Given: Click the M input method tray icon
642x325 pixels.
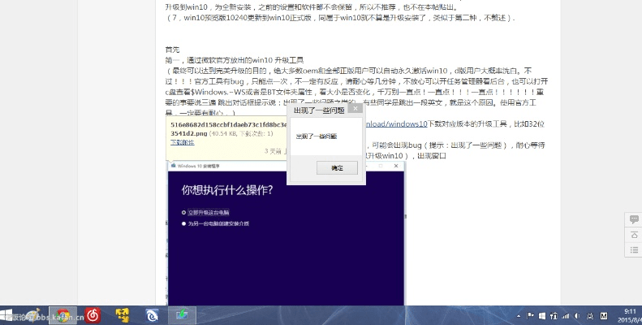Looking at the screenshot, I should (x=604, y=316).
